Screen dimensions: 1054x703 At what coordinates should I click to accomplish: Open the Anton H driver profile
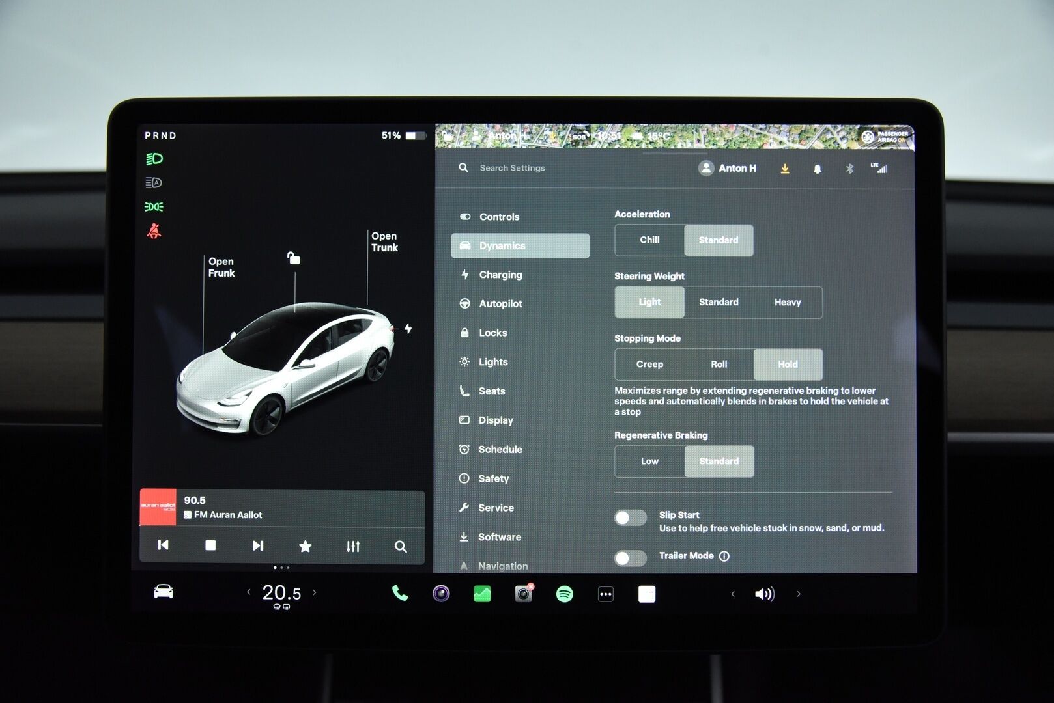pyautogui.click(x=728, y=168)
